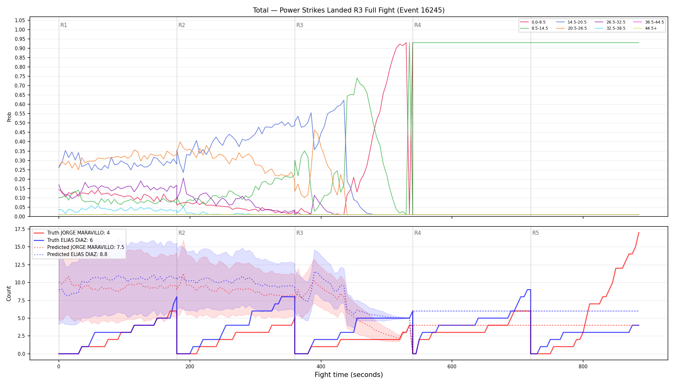Click the R2 round label in Count chart

pyautogui.click(x=182, y=233)
